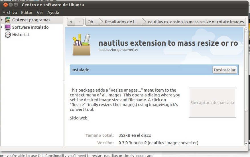Expand the Obtener programas tree arrow
250x157 pixels.
(x=2, y=20)
